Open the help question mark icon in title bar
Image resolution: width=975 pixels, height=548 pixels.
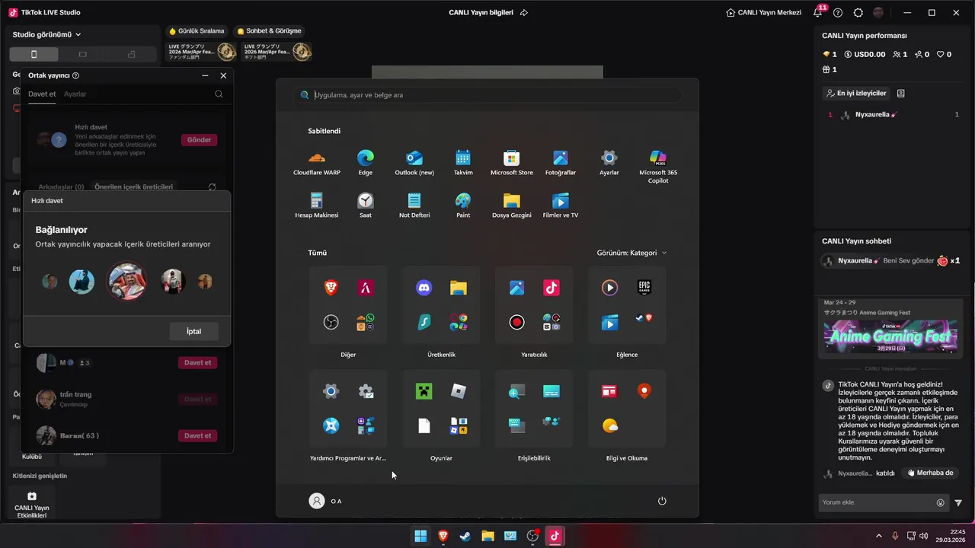838,13
